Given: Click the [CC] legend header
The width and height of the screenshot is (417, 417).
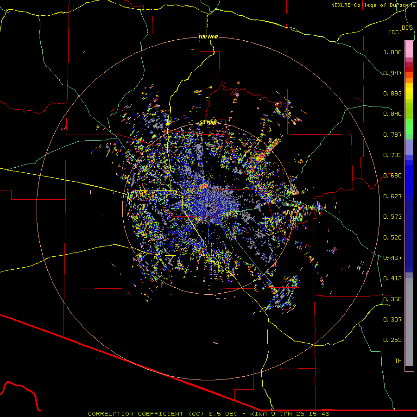Looking at the screenshot, I should [395, 32].
